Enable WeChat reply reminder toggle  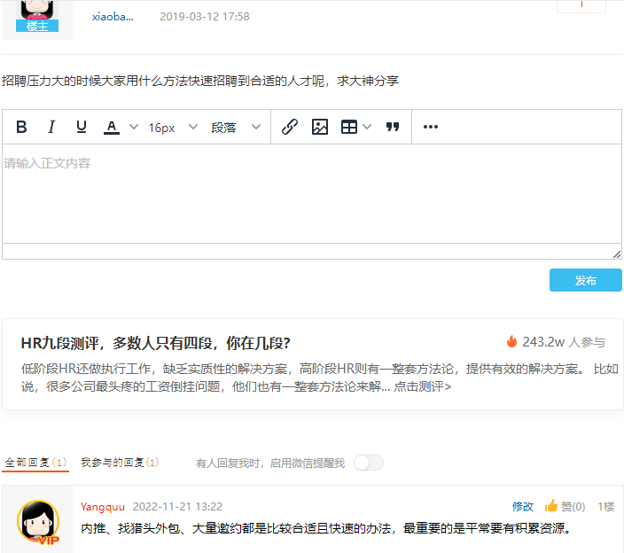click(x=369, y=463)
